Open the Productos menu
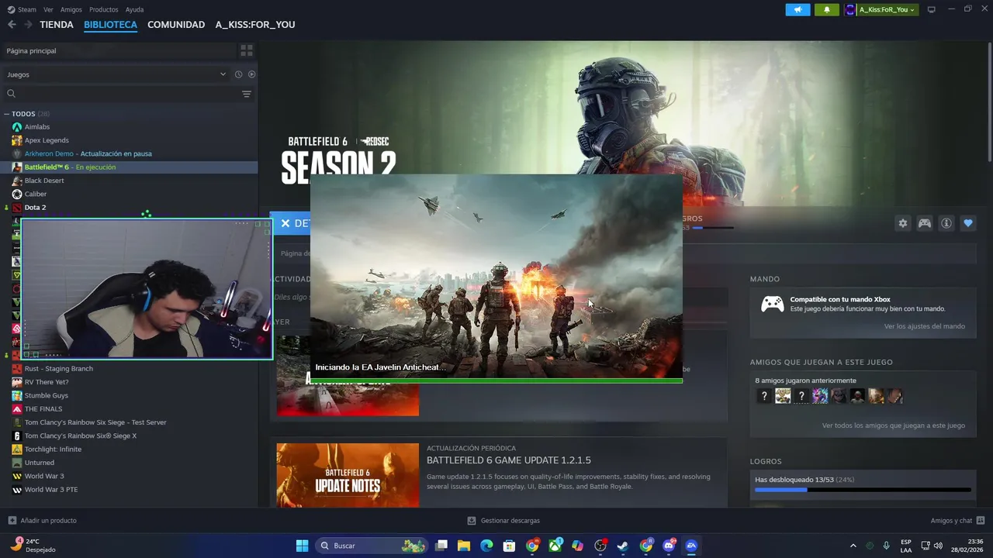Screen dimensions: 993x558 [x=104, y=9]
